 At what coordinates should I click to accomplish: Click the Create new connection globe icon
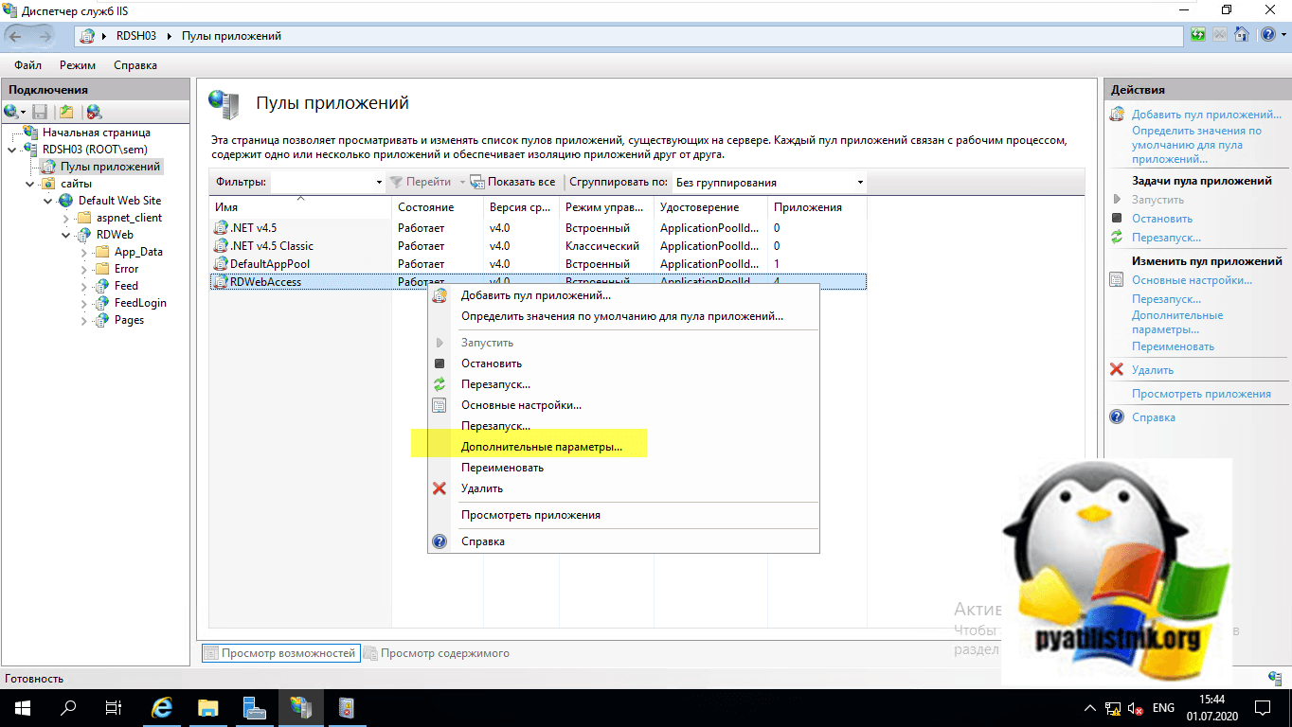(11, 112)
